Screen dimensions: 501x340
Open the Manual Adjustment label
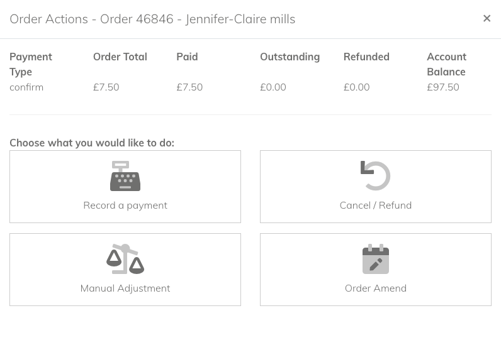point(125,288)
